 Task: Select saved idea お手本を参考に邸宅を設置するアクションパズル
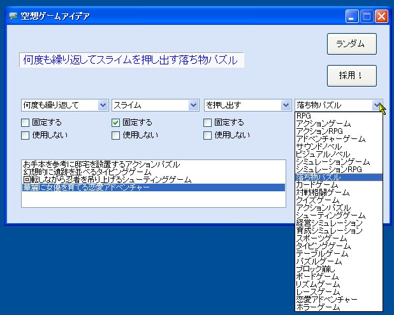[154, 165]
